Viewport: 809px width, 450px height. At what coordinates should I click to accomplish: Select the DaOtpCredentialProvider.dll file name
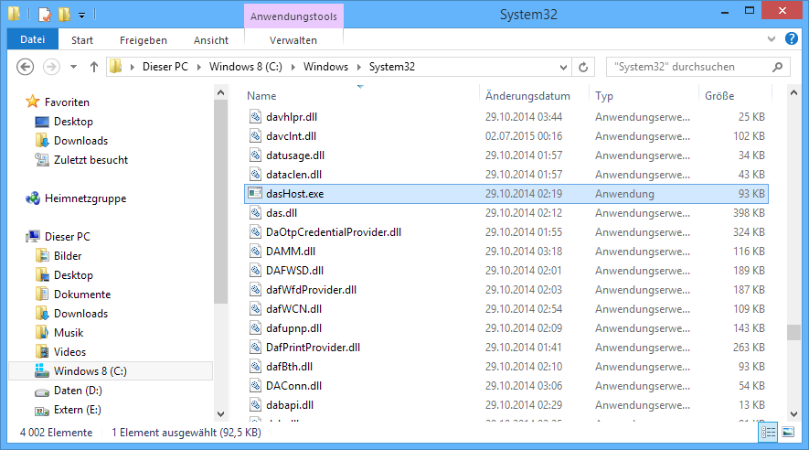tap(334, 232)
